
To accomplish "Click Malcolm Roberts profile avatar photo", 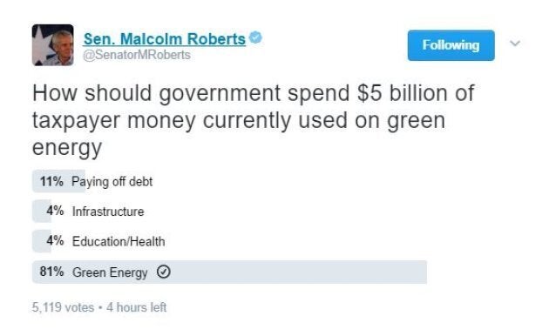I will 53,45.
